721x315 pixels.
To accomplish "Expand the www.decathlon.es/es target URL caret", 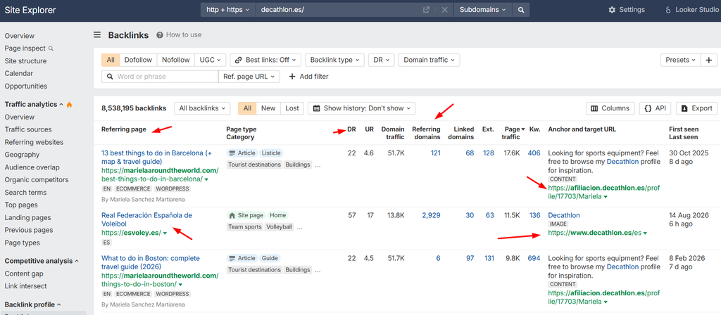I will coord(645,233).
